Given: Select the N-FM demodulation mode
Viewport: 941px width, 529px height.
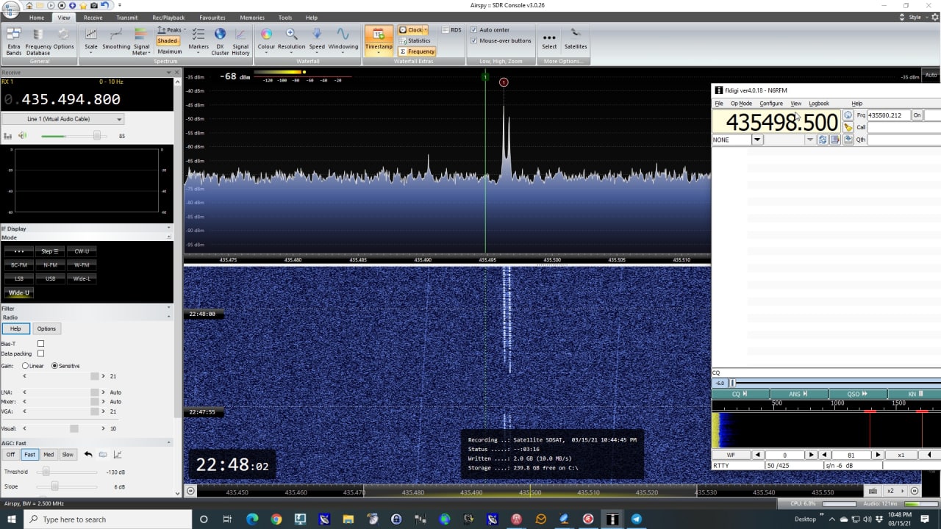Looking at the screenshot, I should pyautogui.click(x=50, y=265).
